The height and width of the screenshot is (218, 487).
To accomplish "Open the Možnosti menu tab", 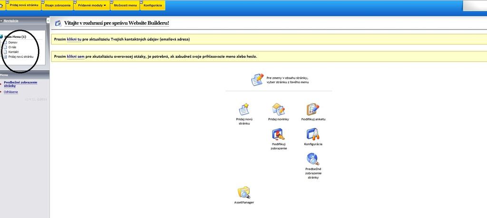I will coord(125,5).
